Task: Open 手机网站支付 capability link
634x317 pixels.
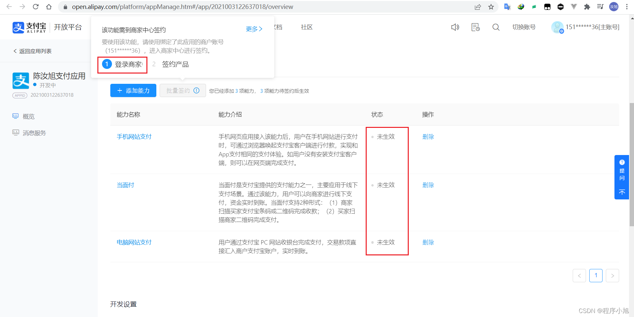Action: [134, 136]
